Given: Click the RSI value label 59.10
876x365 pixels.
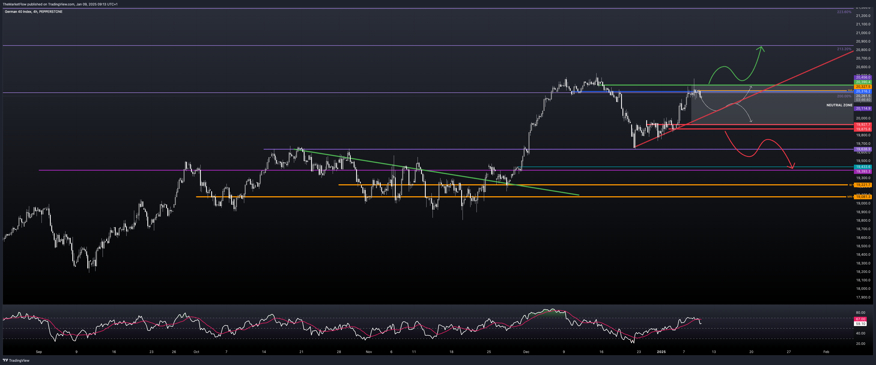Looking at the screenshot, I should (860, 324).
